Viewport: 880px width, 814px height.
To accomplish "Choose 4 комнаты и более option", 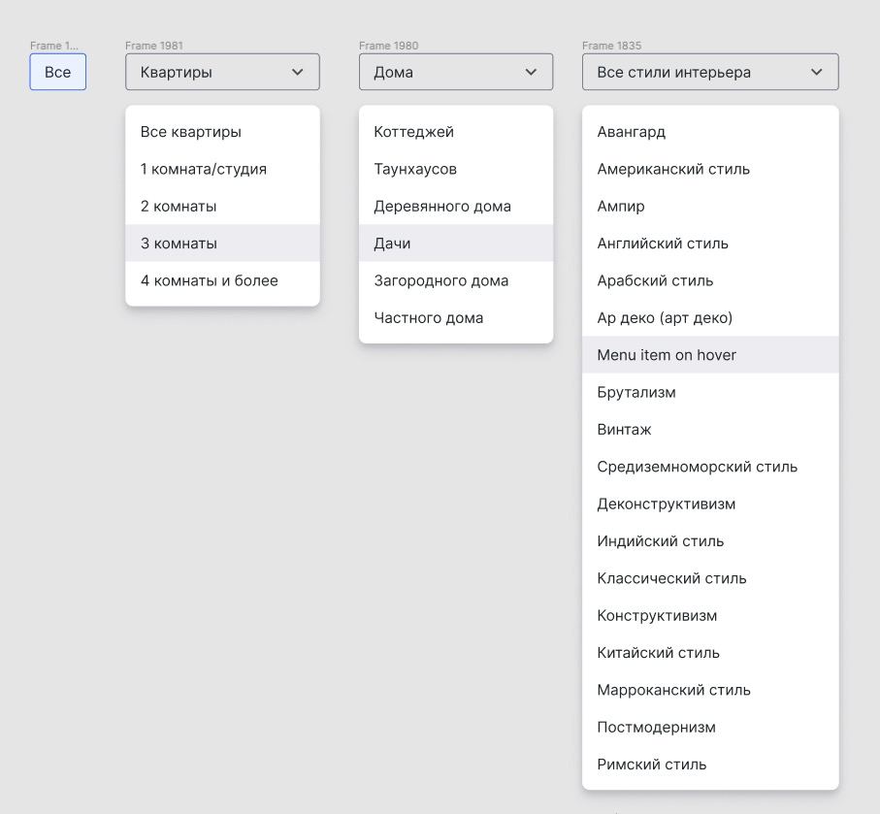I will [223, 280].
